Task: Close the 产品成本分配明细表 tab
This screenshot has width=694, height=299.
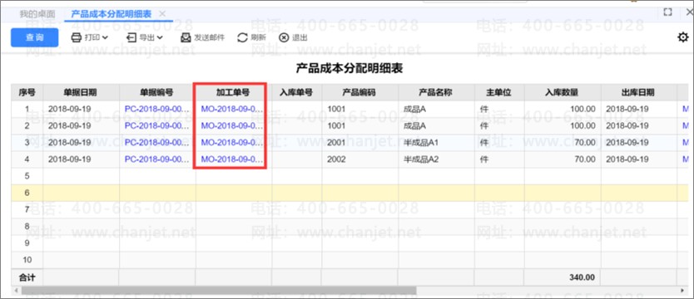Action: pyautogui.click(x=162, y=14)
